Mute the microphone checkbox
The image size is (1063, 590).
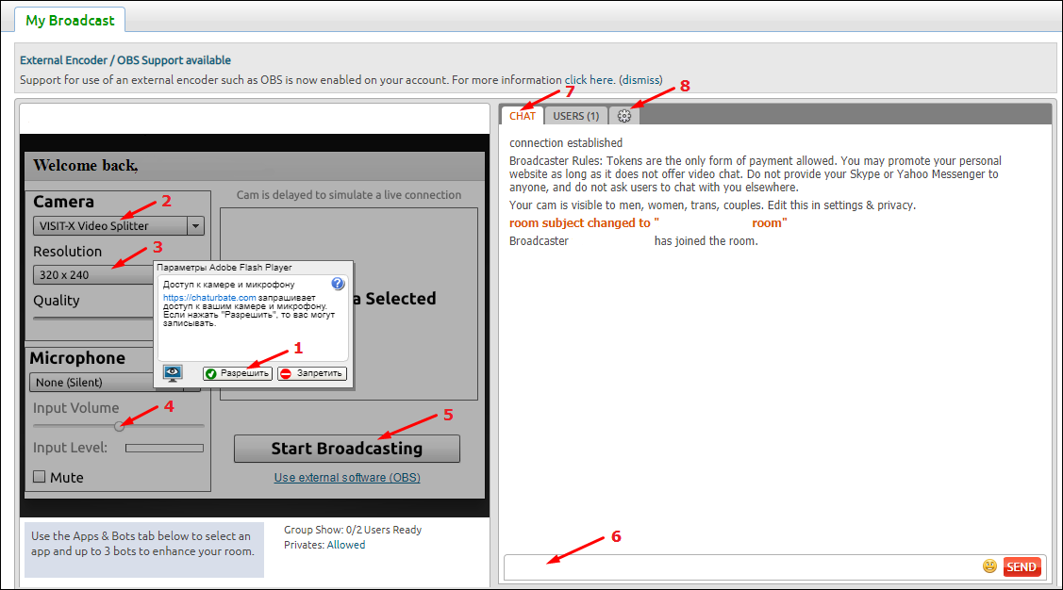40,477
